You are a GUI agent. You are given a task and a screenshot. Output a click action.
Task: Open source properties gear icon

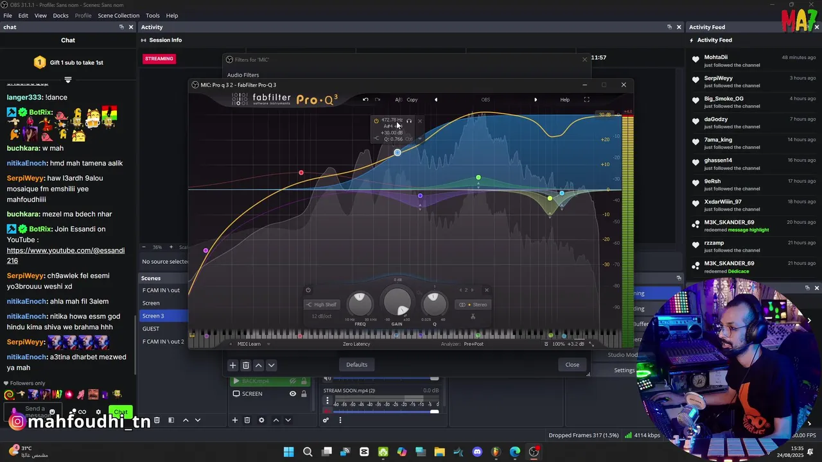click(x=261, y=420)
